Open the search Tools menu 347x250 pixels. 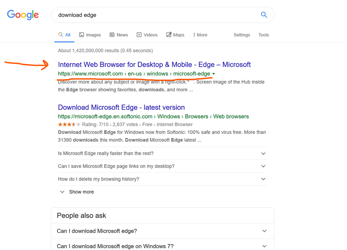[264, 35]
